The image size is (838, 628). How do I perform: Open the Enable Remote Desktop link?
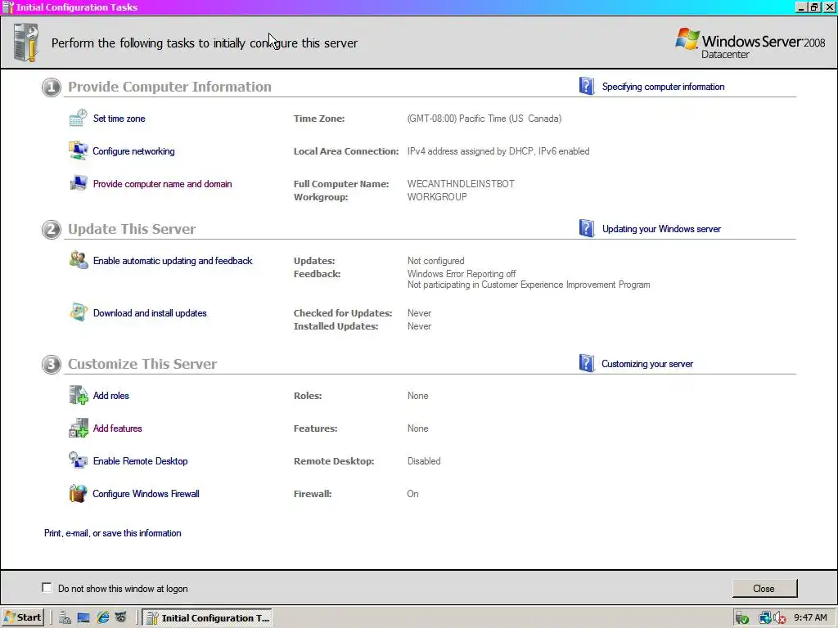tap(140, 461)
